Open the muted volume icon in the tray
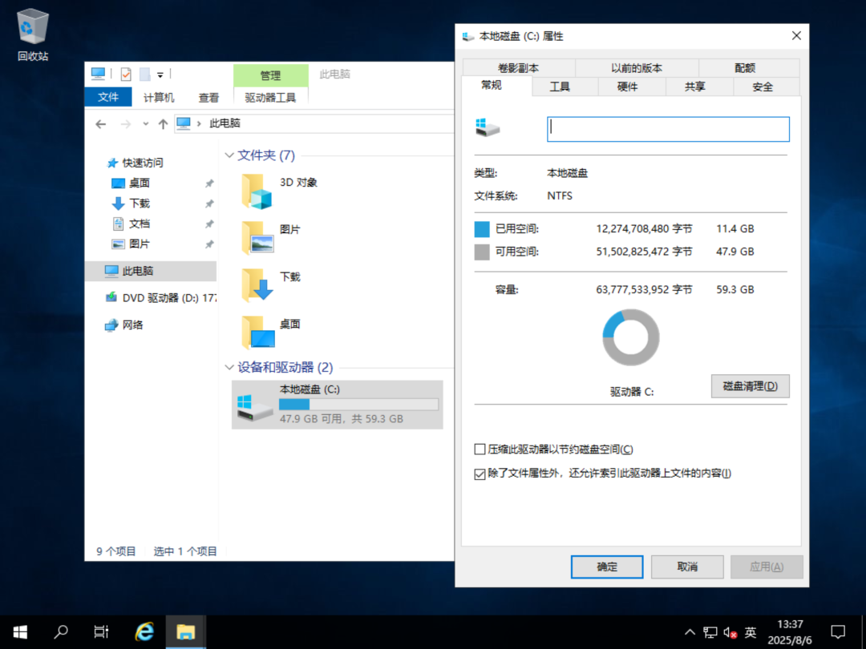 tap(730, 631)
